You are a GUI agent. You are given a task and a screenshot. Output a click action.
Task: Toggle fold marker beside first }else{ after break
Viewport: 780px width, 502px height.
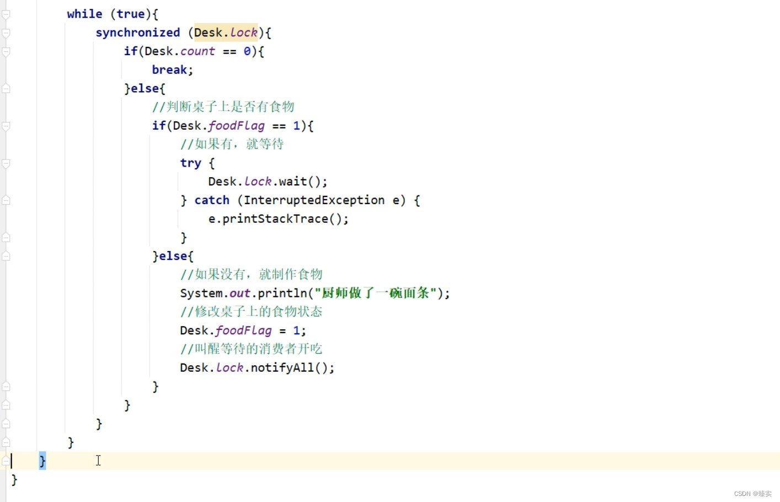6,88
